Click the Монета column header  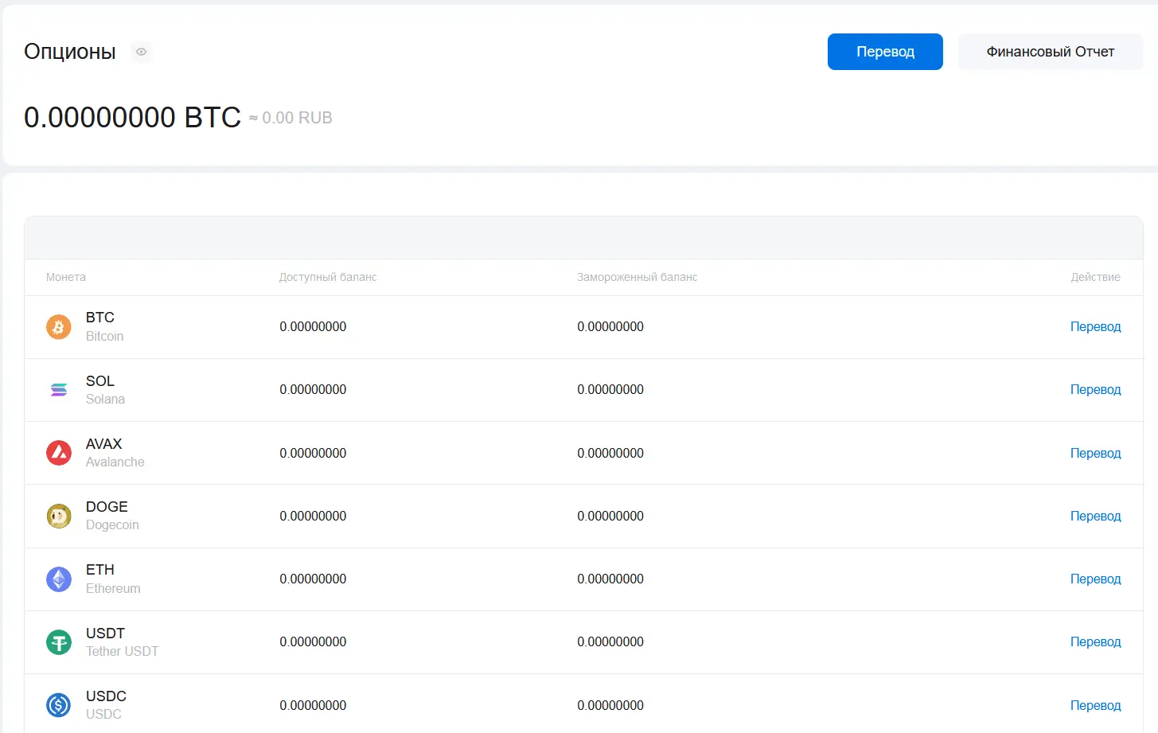point(66,278)
